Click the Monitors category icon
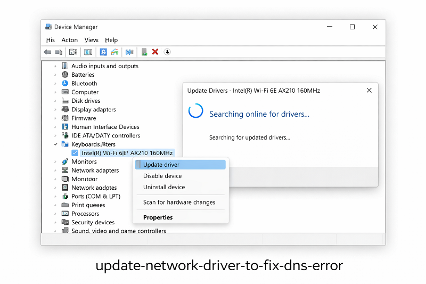 [65, 161]
